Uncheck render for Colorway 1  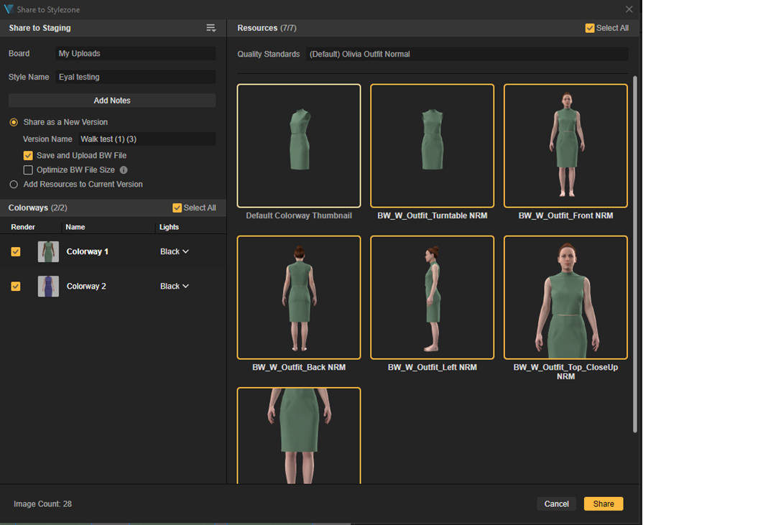point(16,251)
